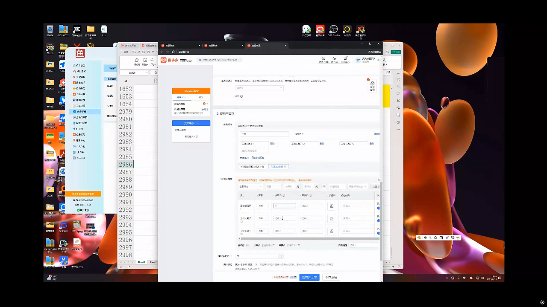
Task: Select the WPS Office tab
Action: [x=129, y=46]
